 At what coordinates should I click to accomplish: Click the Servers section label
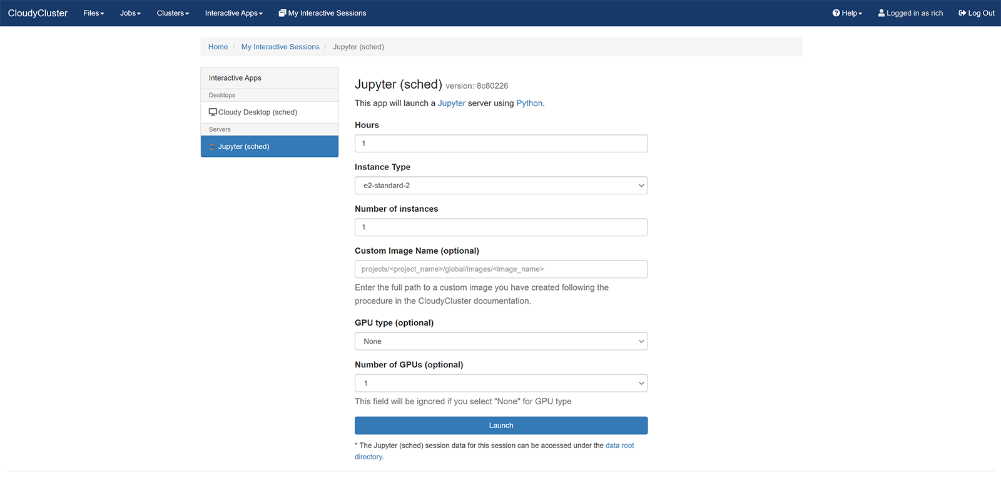[220, 129]
